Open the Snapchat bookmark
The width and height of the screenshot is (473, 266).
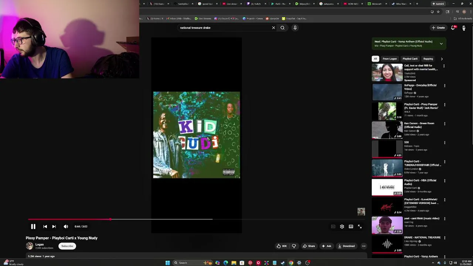point(294,18)
